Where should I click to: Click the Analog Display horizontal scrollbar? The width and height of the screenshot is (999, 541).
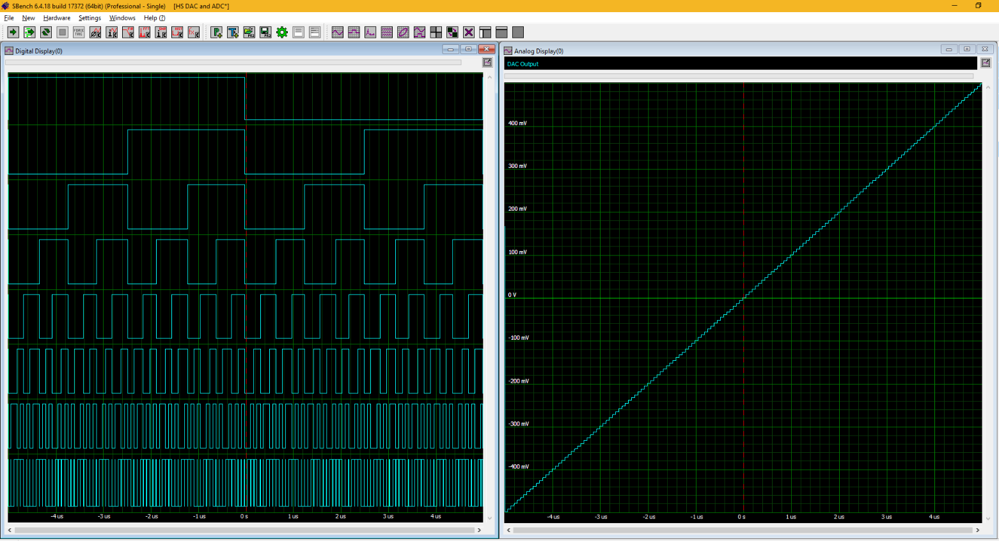click(742, 530)
